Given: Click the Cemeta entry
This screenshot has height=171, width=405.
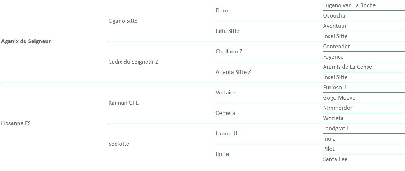Looking at the screenshot, I should [x=225, y=113].
